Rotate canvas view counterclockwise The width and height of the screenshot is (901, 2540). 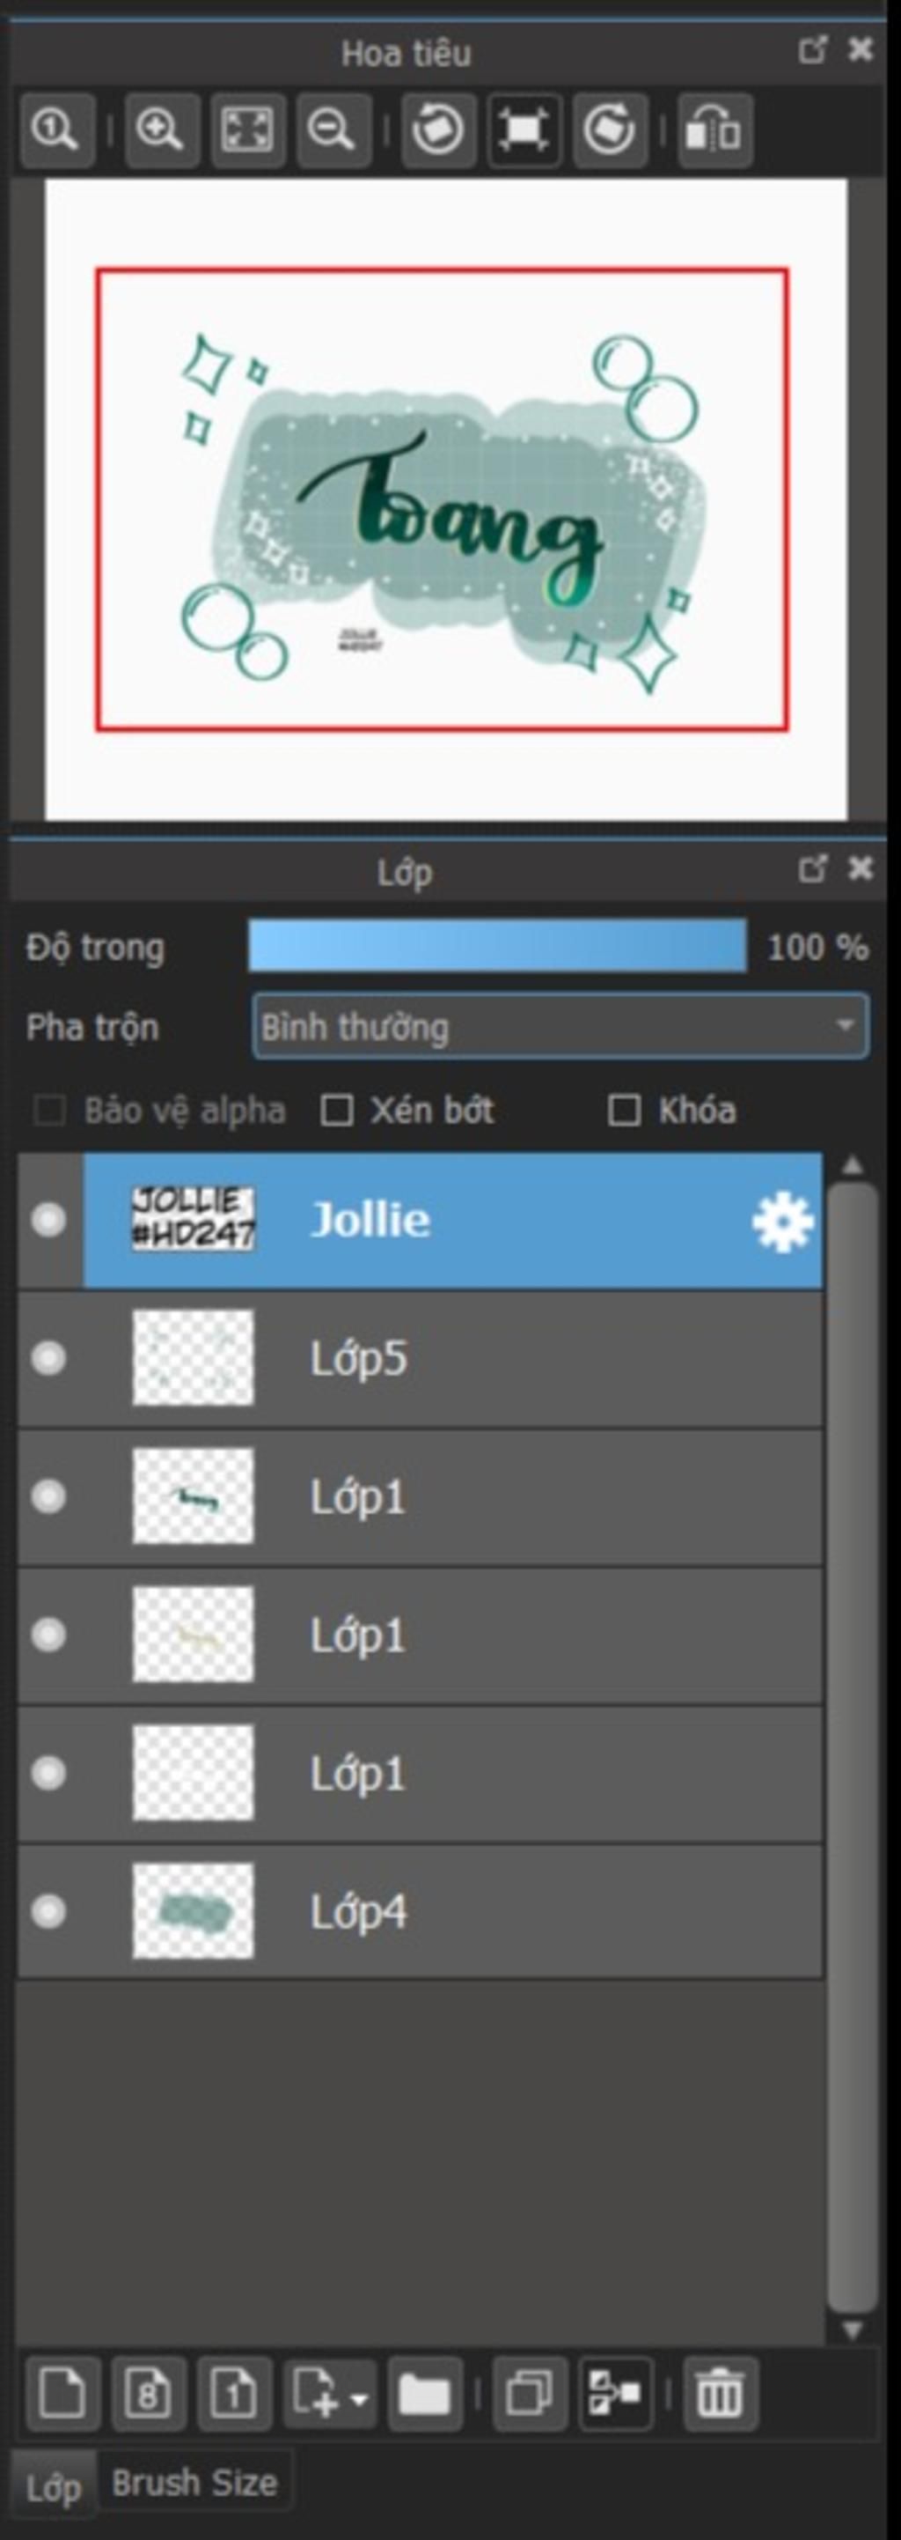[x=437, y=130]
